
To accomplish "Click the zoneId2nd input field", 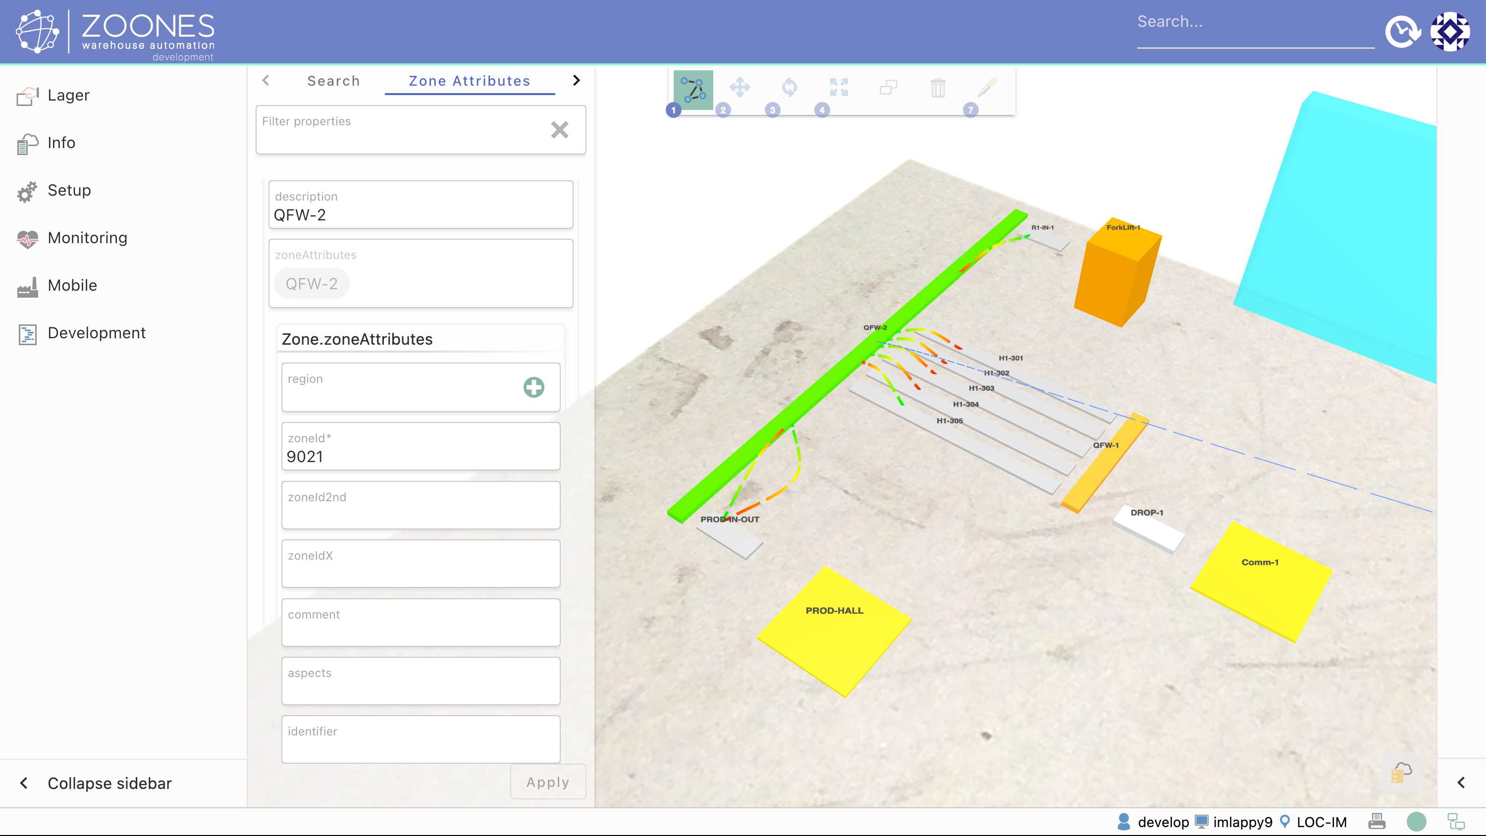I will (x=421, y=505).
